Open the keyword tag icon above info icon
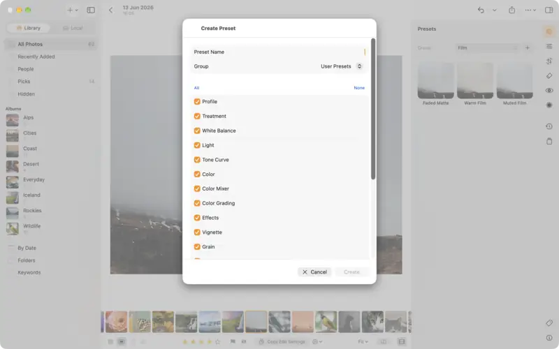Viewport: 559px width, 349px height. click(549, 323)
